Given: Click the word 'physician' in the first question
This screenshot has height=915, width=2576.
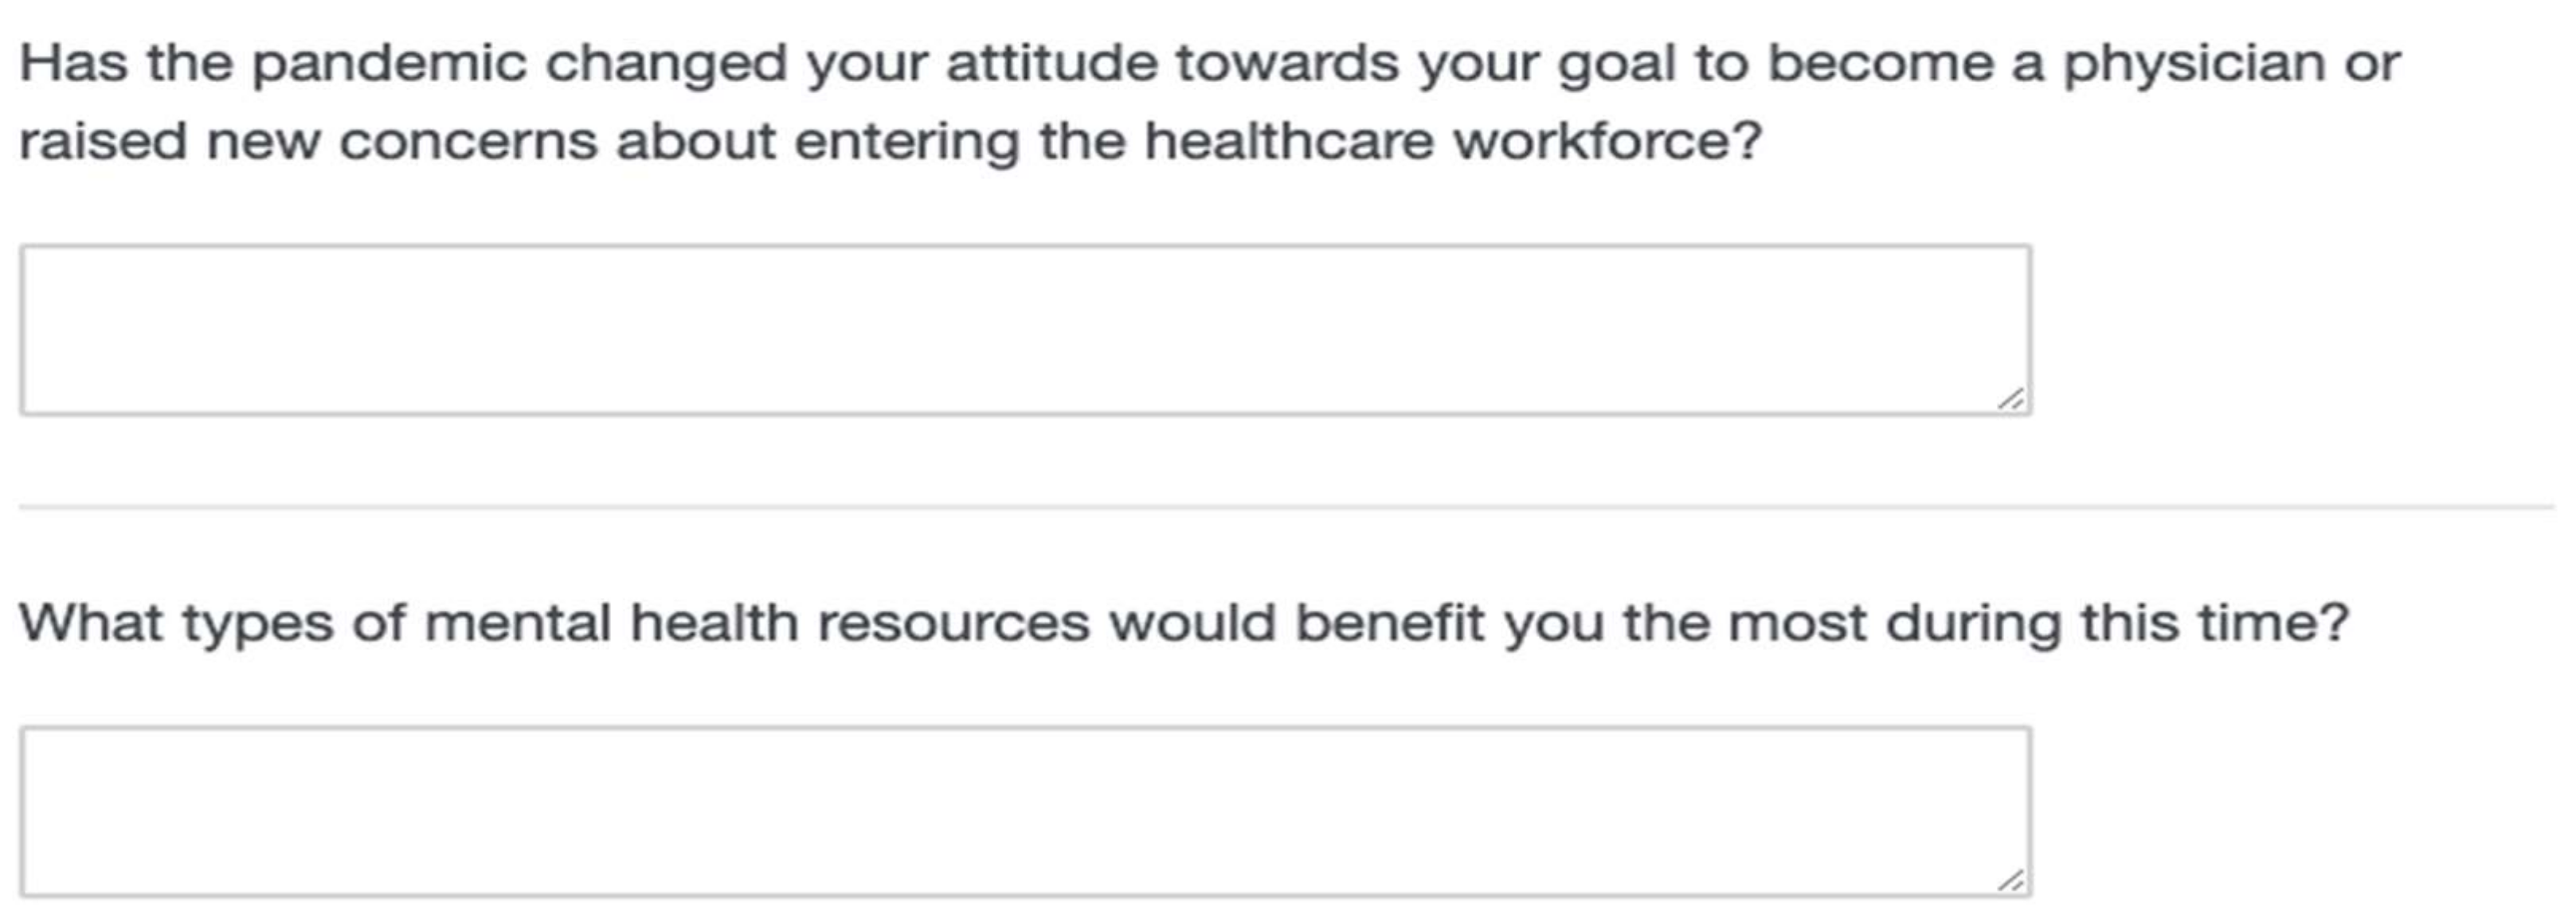Looking at the screenshot, I should click(x=2194, y=64).
